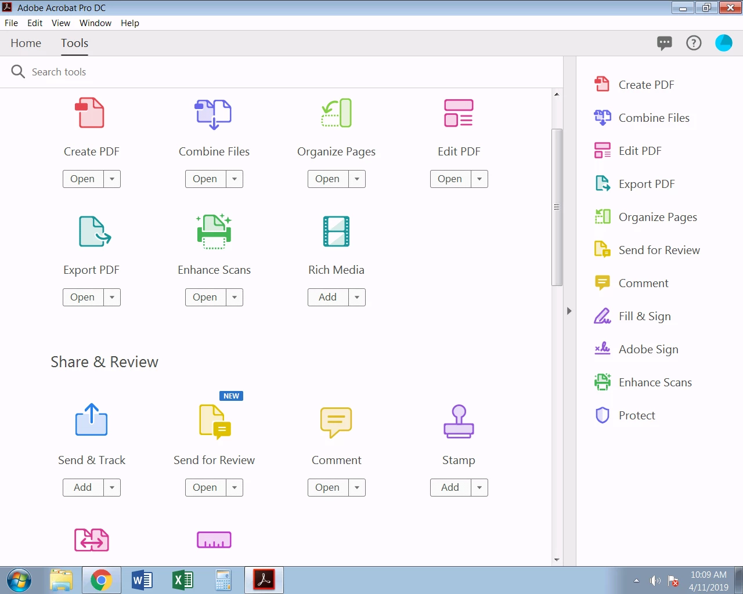Click the Edit PDF icon in main grid
This screenshot has height=594, width=743.
[459, 113]
